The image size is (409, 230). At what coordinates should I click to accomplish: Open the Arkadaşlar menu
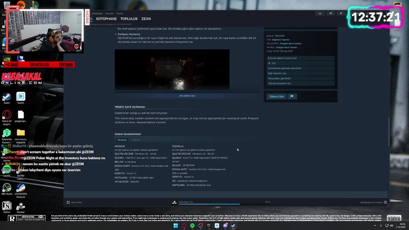pyautogui.click(x=97, y=13)
